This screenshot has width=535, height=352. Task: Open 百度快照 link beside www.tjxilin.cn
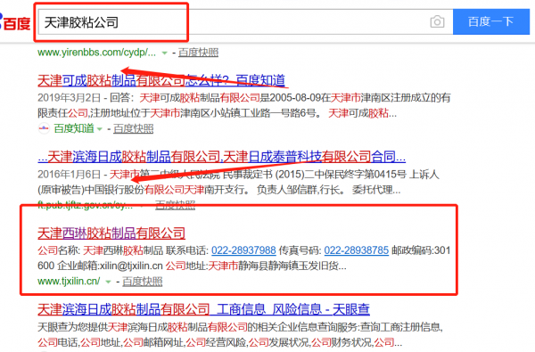pos(143,282)
